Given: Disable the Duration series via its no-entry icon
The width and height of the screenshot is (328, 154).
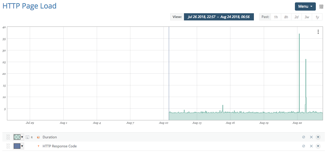Looking at the screenshot, I should tap(303, 137).
